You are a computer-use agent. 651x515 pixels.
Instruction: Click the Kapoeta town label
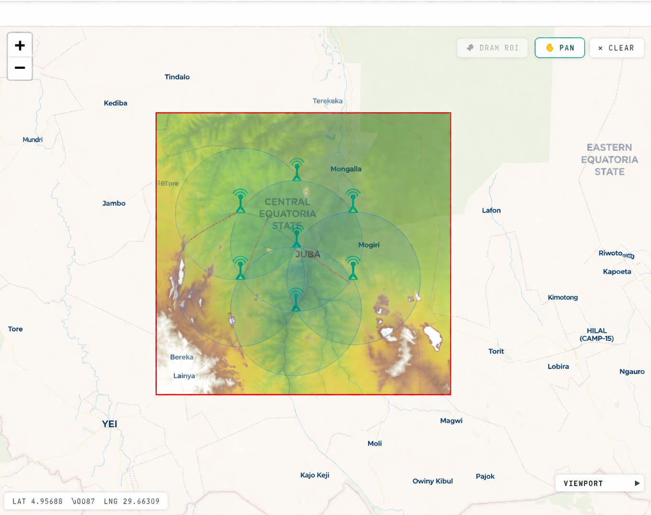[617, 272]
